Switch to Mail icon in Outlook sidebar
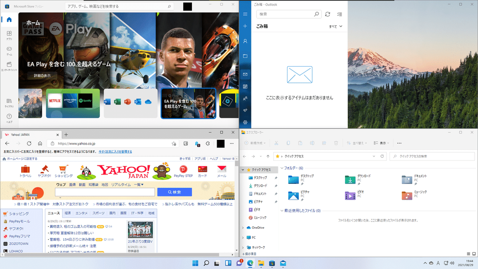This screenshot has width=478, height=269. tap(245, 75)
